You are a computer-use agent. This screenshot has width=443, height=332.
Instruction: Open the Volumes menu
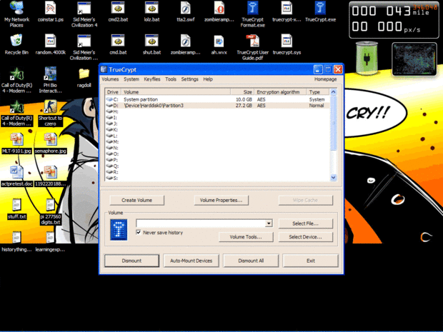(x=110, y=79)
